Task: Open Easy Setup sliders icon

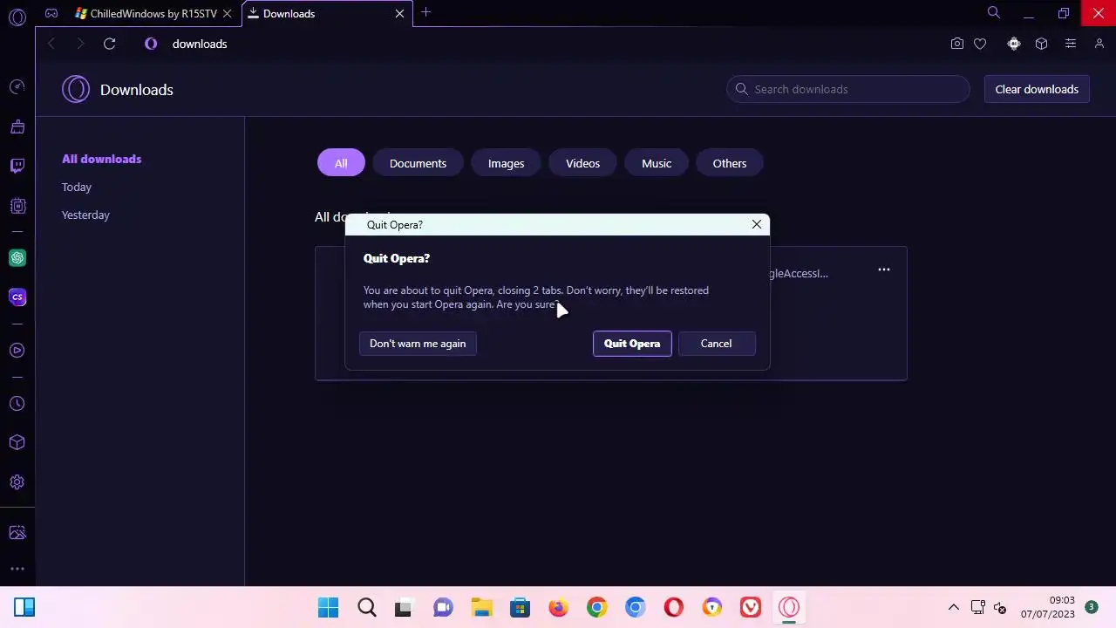Action: [1071, 44]
